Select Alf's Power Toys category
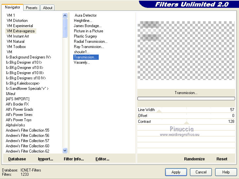 coord(19,120)
